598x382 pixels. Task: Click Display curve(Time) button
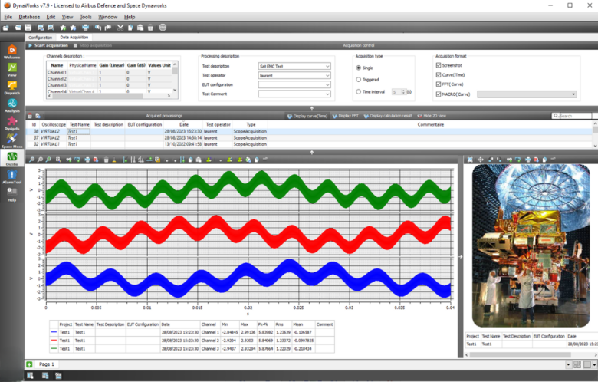click(307, 116)
